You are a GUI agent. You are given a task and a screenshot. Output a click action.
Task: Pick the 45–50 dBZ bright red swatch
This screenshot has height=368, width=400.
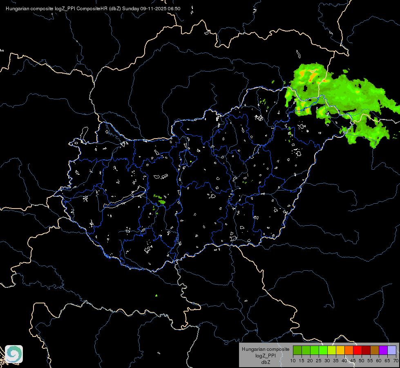click(x=358, y=350)
